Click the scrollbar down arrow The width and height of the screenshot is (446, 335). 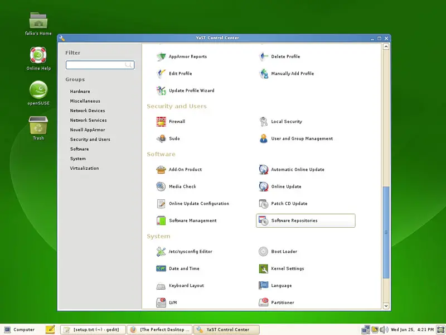(386, 306)
